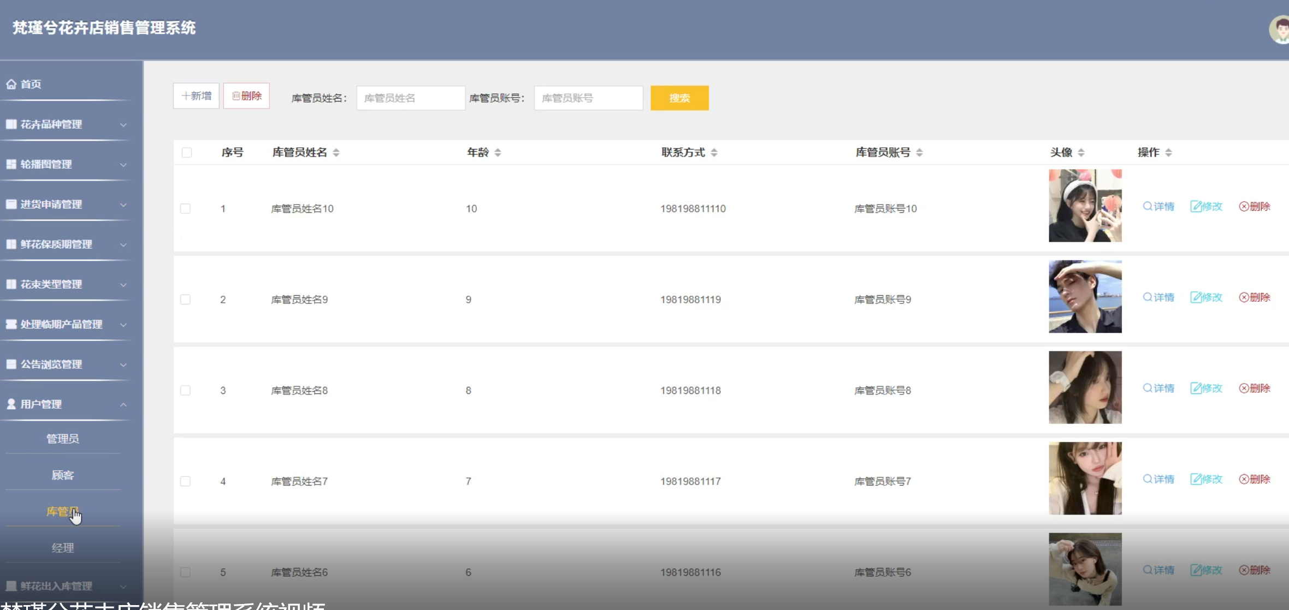Expand the 进货申请管理 menu chevron
This screenshot has width=1289, height=610.
pyautogui.click(x=123, y=205)
